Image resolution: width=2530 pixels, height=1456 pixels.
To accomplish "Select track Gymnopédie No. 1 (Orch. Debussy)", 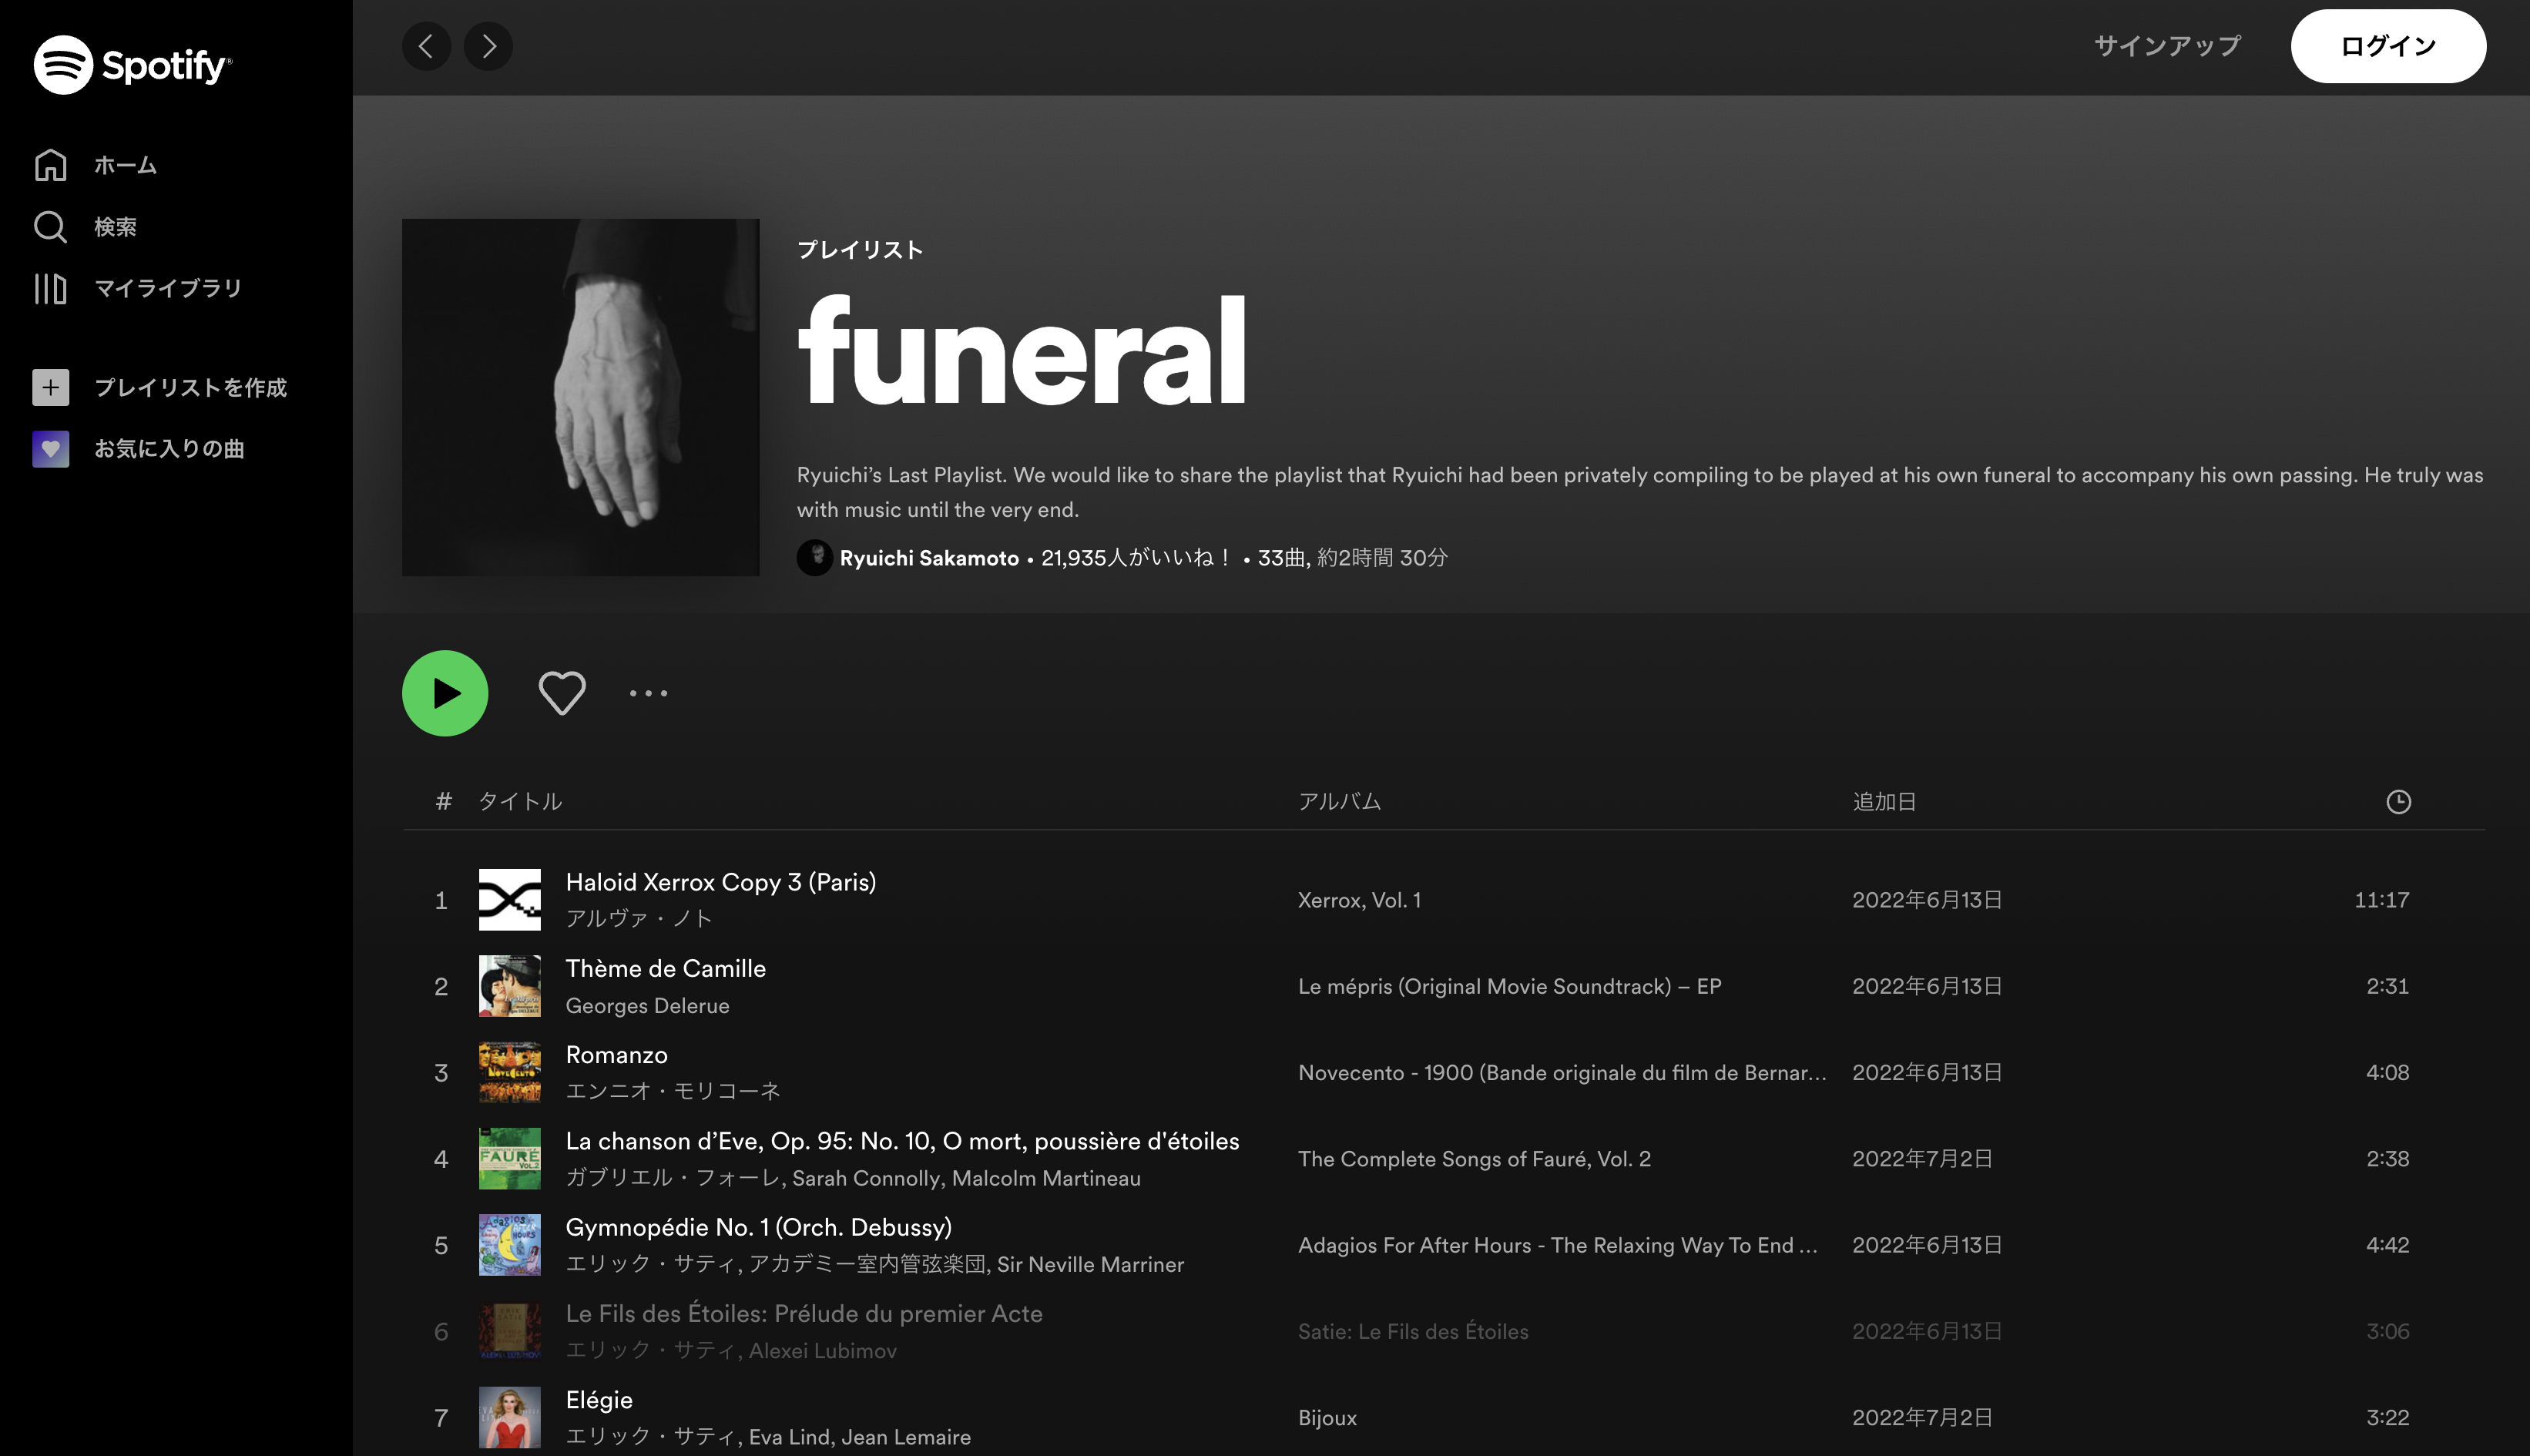I will coord(759,1227).
